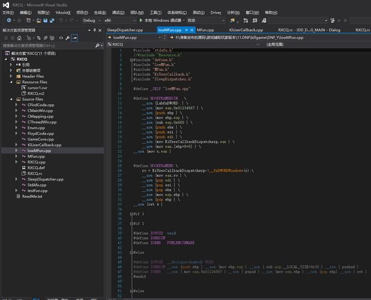Screen dimensions: 371x300
Task: Expand the Header Files folder
Action: (11, 76)
